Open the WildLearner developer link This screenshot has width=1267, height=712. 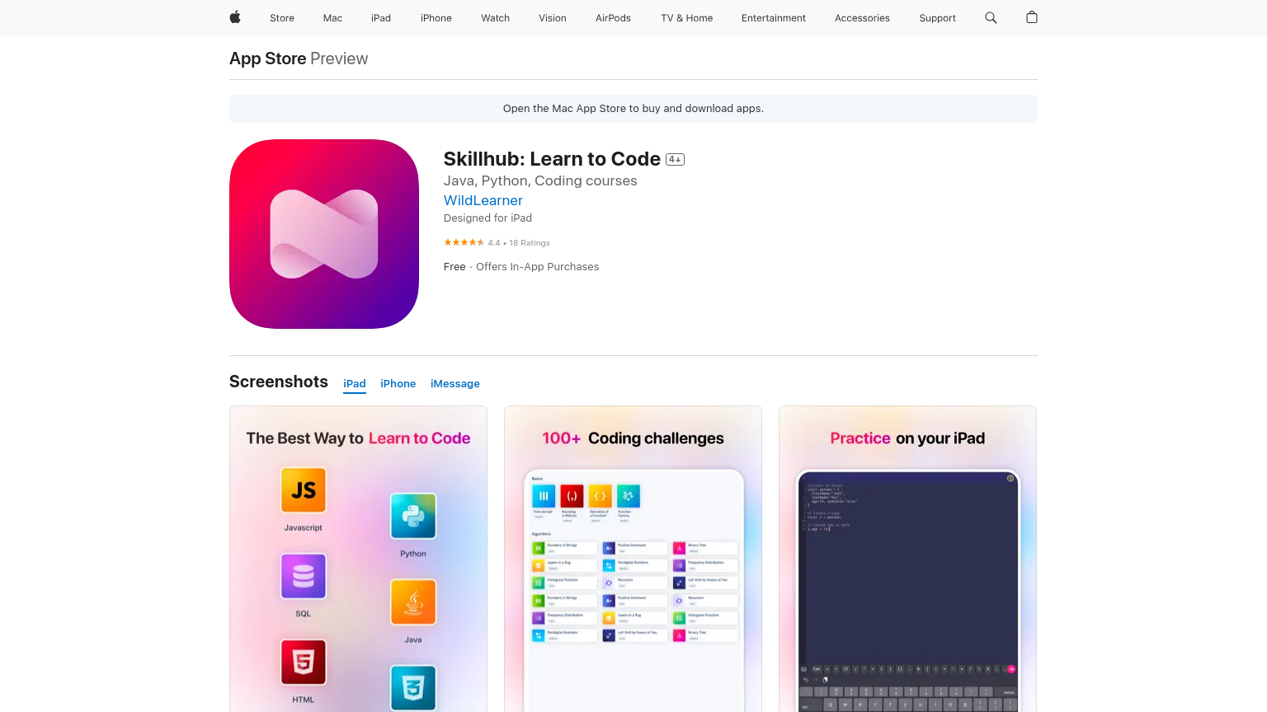tap(483, 200)
